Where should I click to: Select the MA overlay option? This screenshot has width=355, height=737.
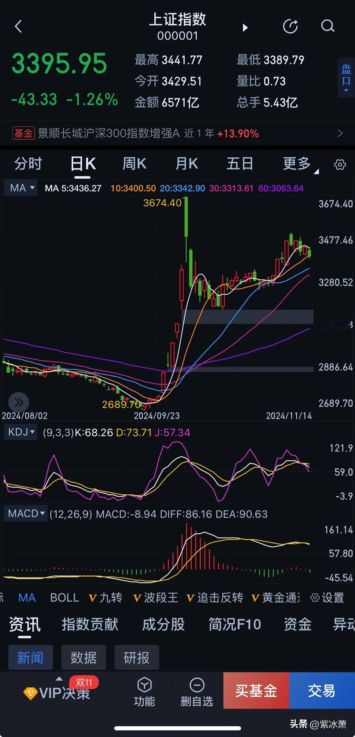27,598
